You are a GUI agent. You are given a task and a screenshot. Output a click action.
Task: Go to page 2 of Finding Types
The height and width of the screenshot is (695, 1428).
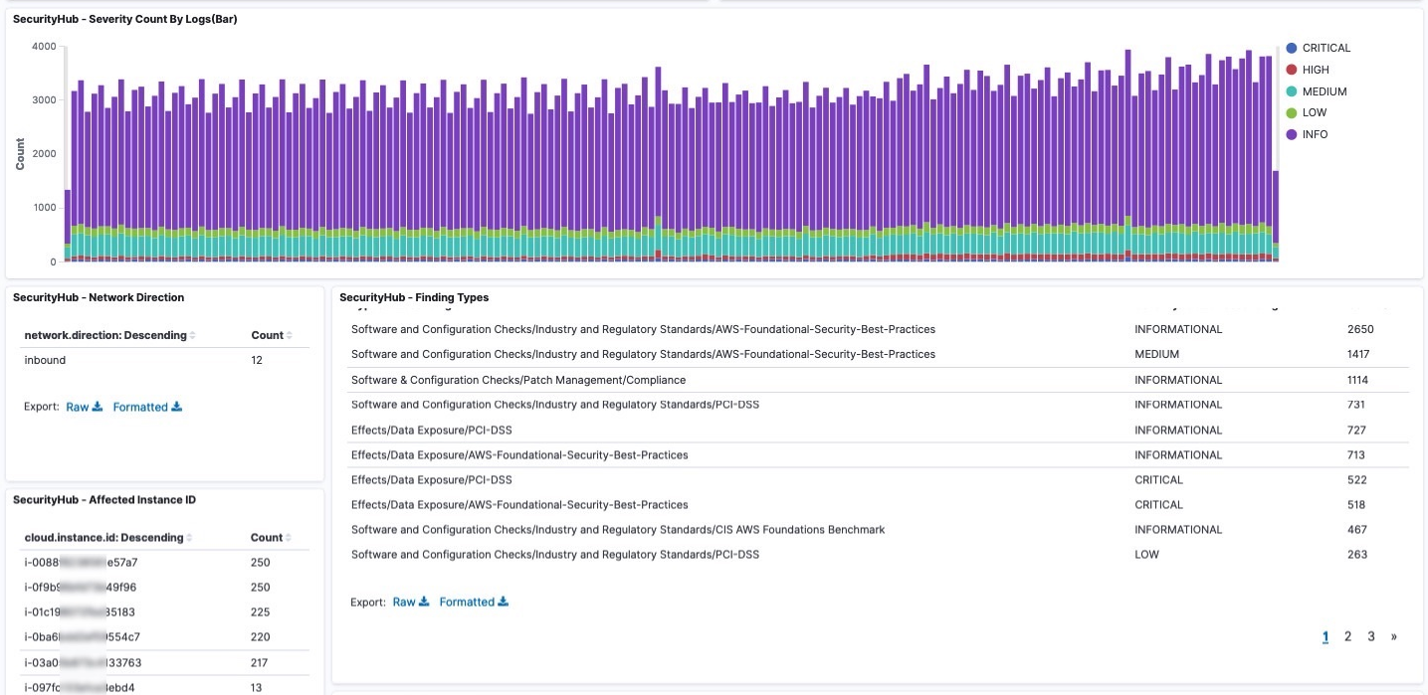1347,636
